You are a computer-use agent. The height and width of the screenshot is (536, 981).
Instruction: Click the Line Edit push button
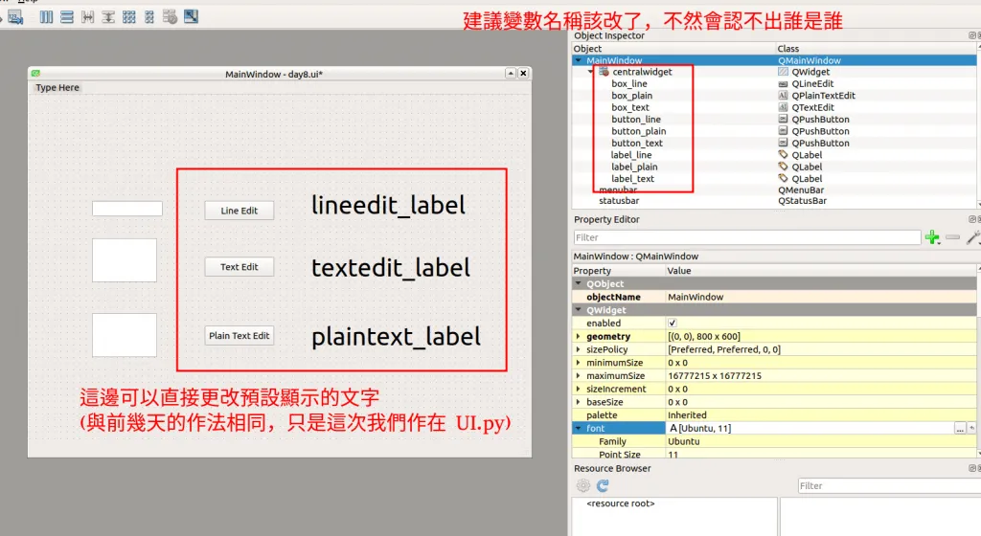[x=239, y=211]
